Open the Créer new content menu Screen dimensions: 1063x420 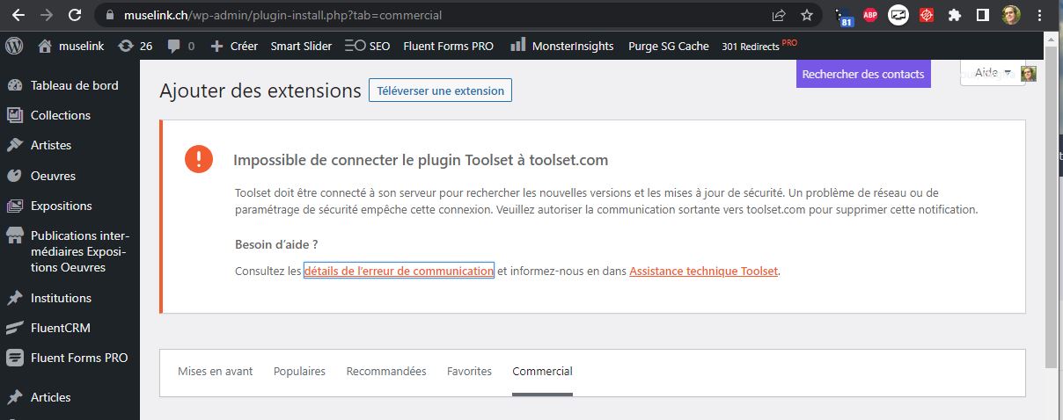click(x=233, y=46)
